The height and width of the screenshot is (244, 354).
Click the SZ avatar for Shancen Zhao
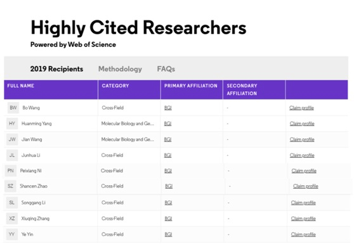point(10,186)
